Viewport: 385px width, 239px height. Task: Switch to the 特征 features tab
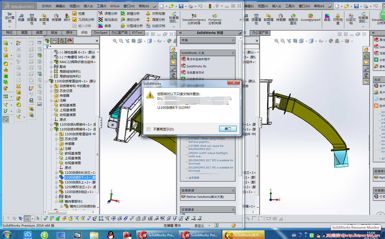9,33
